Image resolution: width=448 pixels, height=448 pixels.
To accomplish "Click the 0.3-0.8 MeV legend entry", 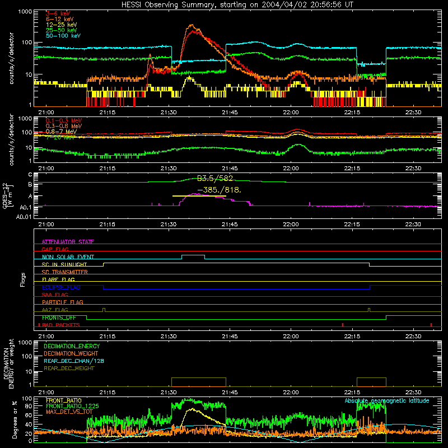I will pos(64,126).
